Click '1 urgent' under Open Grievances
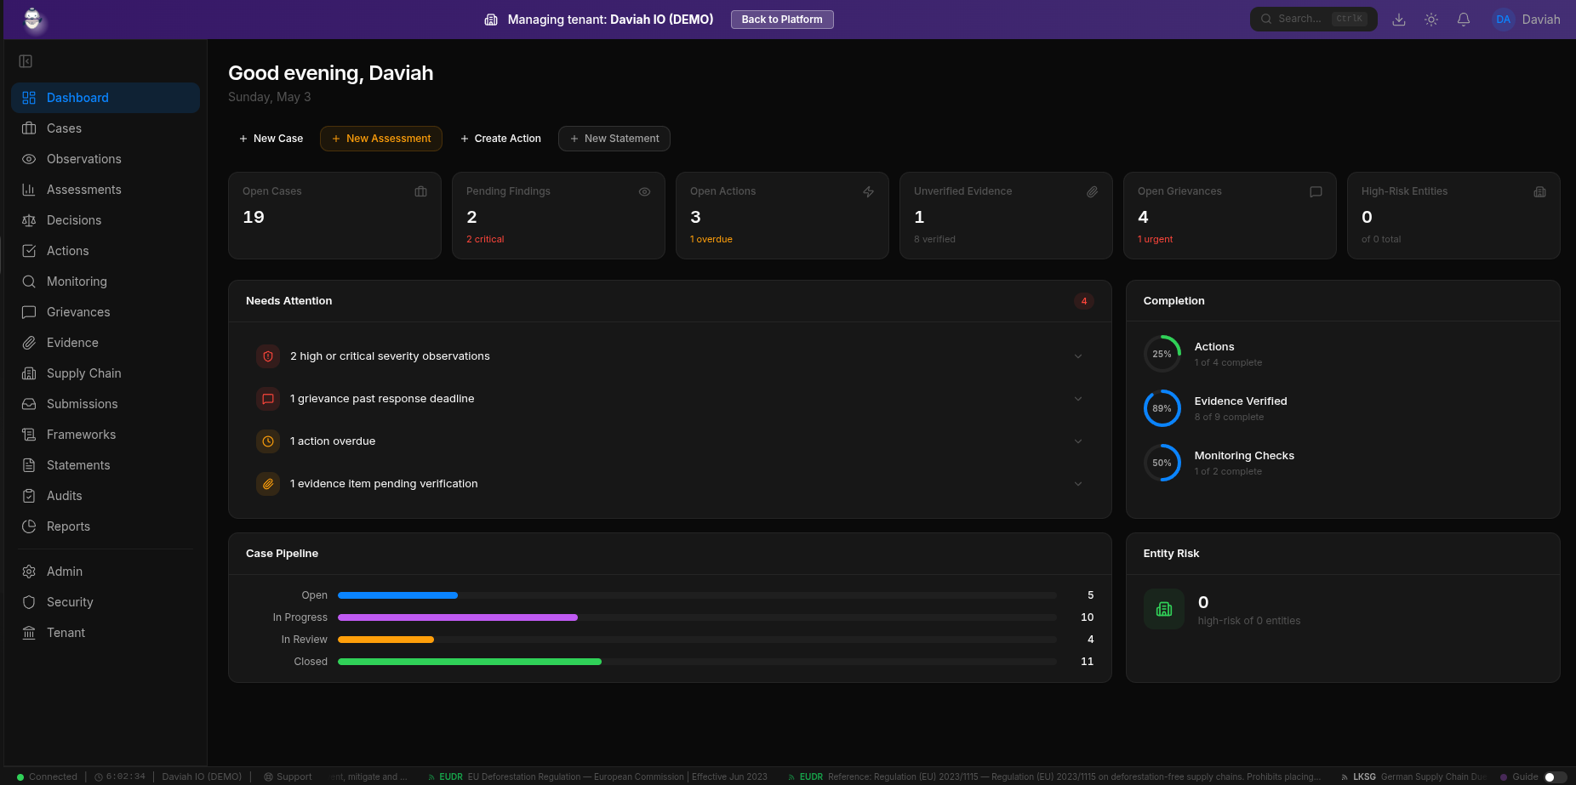Screen dimensions: 1576x785 [1156, 239]
